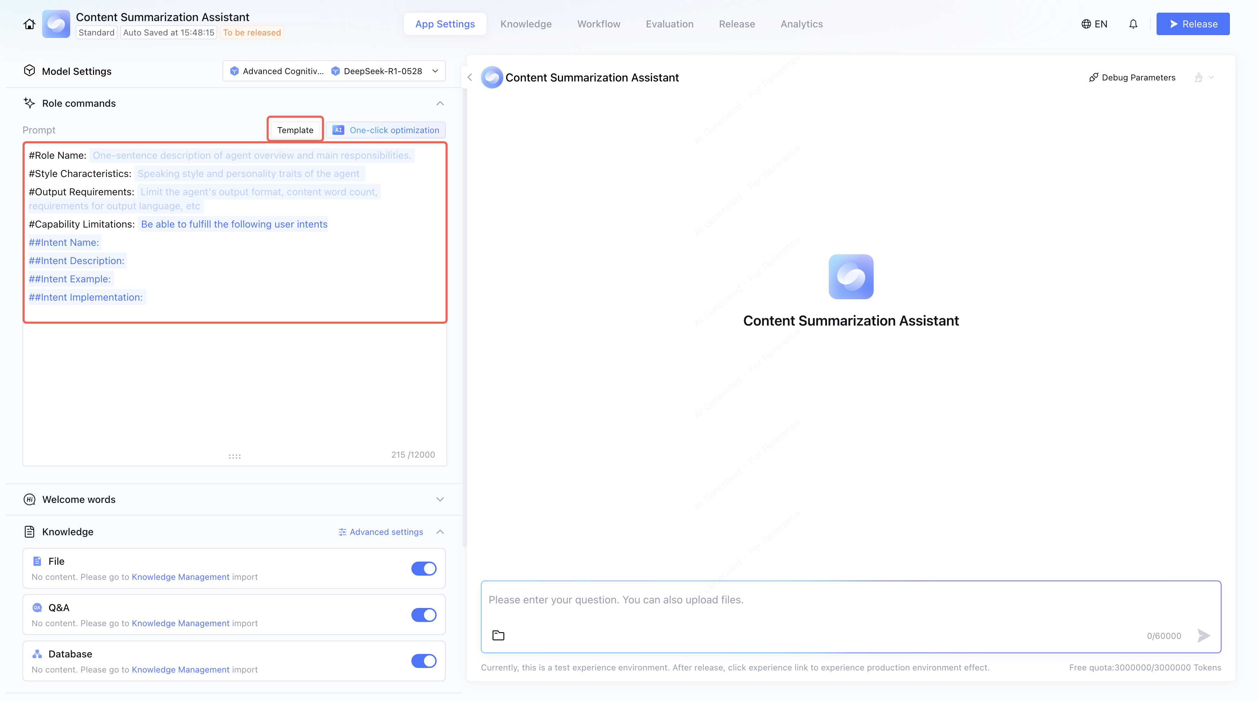Click the globe language icon
This screenshot has width=1258, height=701.
point(1086,24)
